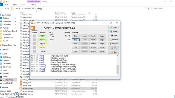Viewport: 175px width, 98px height.
Task: Open pinned Downloads under Quick access
Action: tap(7, 21)
